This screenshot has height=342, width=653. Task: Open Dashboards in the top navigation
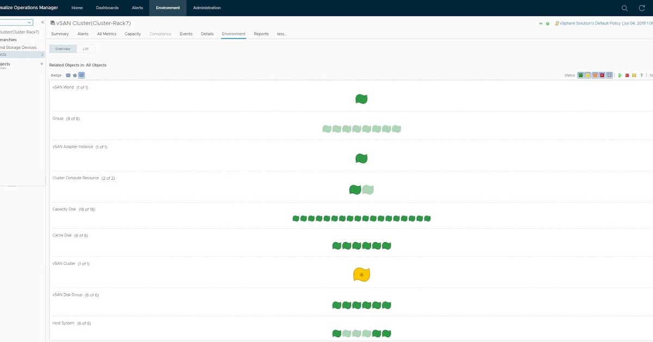[107, 8]
